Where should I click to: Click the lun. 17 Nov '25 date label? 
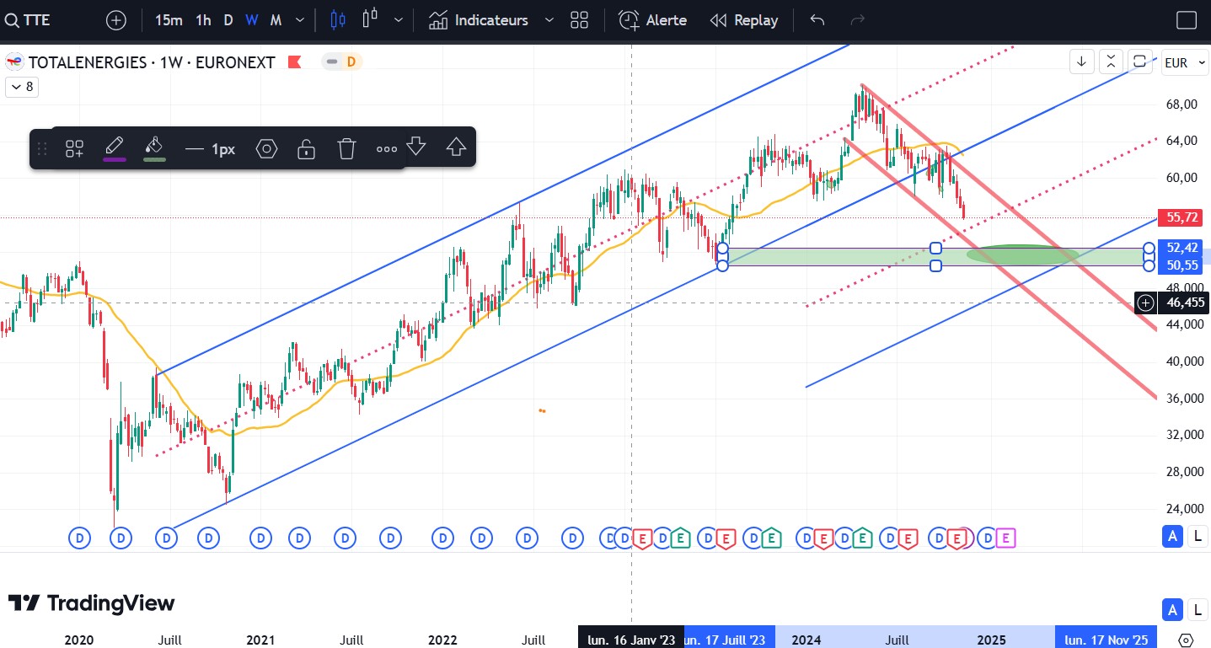[x=1106, y=640]
